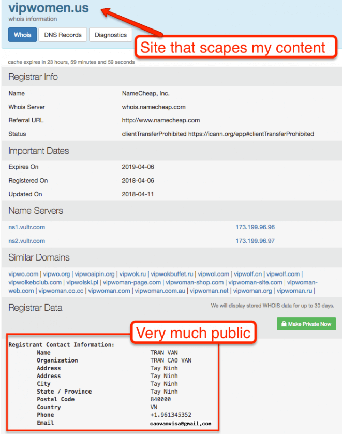342x434 pixels.
Task: Open similar domain vipwoman.com
Action: tap(109, 291)
